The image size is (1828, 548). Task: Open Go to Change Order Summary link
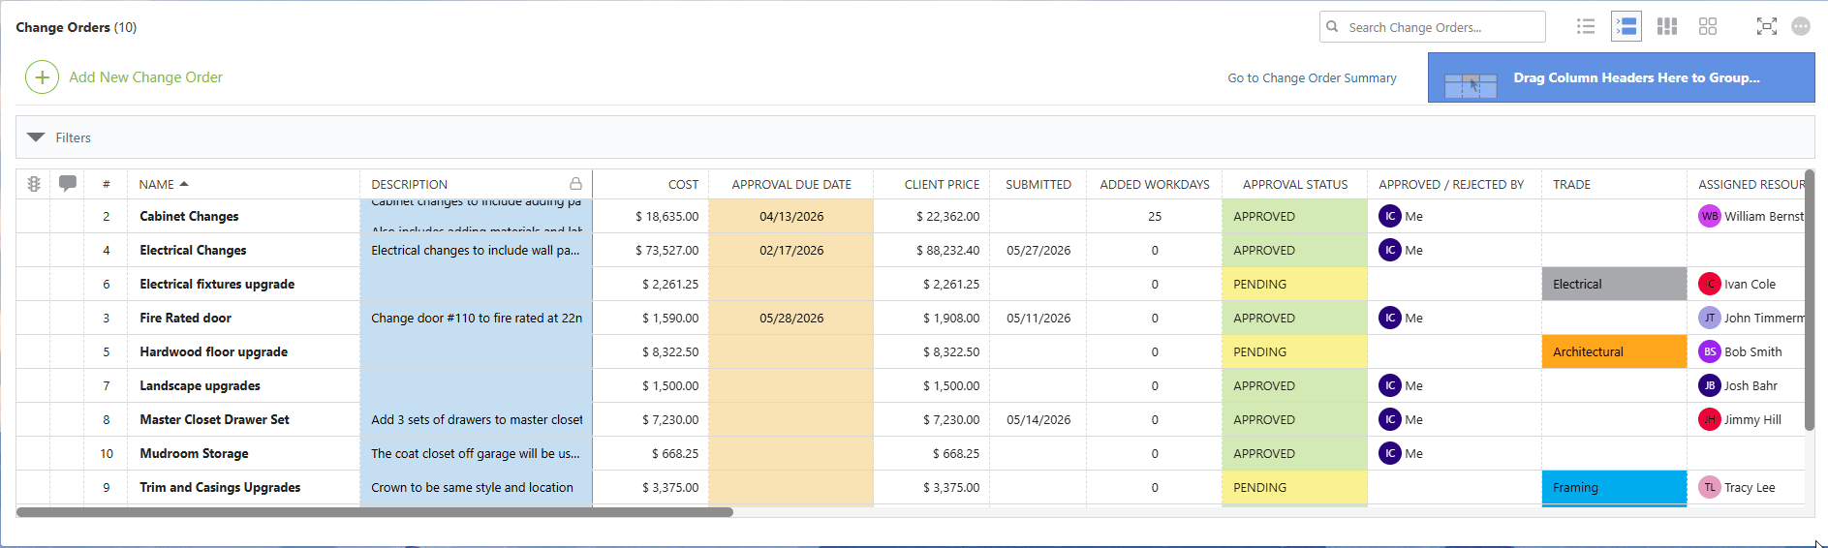click(1312, 77)
